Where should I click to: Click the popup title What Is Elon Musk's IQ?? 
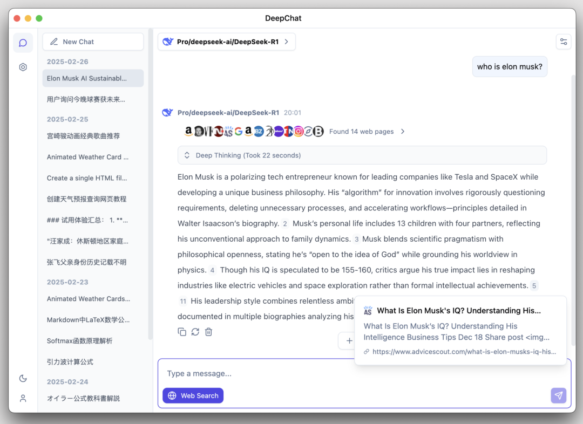click(459, 311)
